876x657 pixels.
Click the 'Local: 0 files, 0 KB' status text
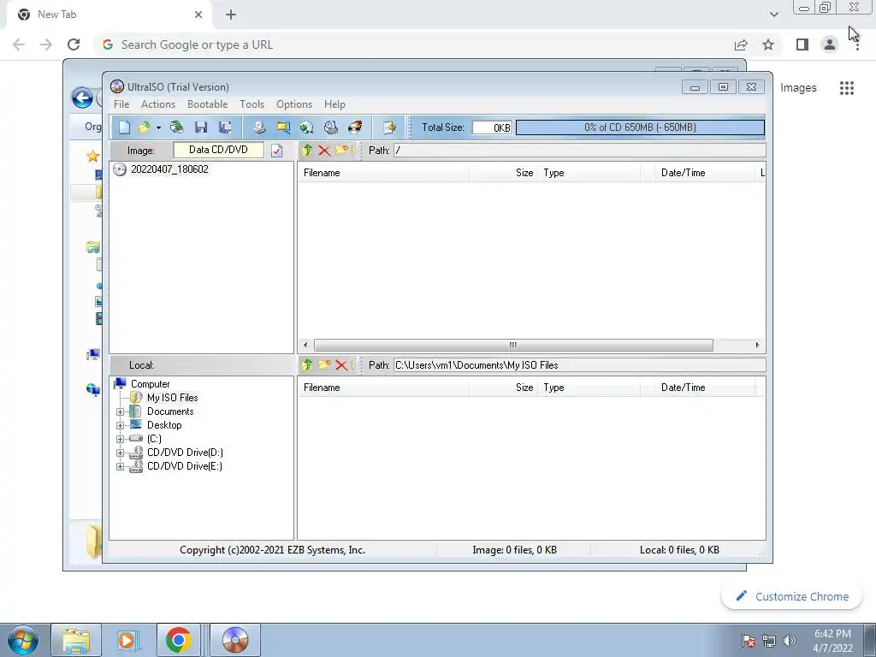point(678,550)
